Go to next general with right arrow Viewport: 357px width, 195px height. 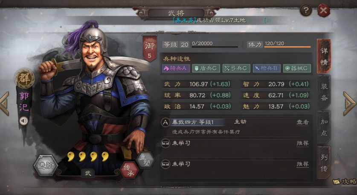[349, 103]
